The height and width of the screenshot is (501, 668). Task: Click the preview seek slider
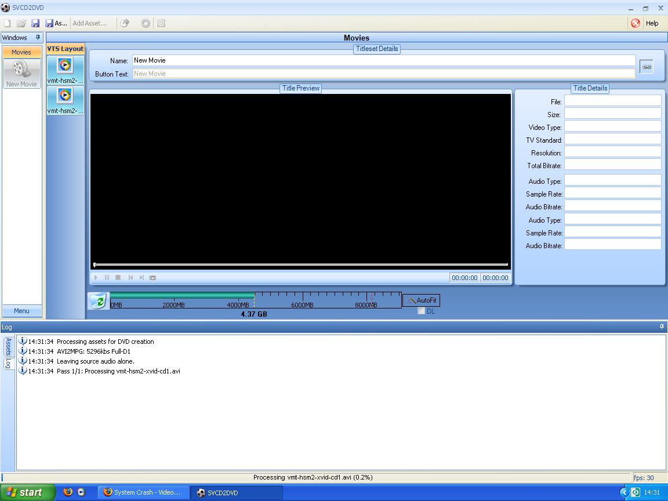(301, 264)
